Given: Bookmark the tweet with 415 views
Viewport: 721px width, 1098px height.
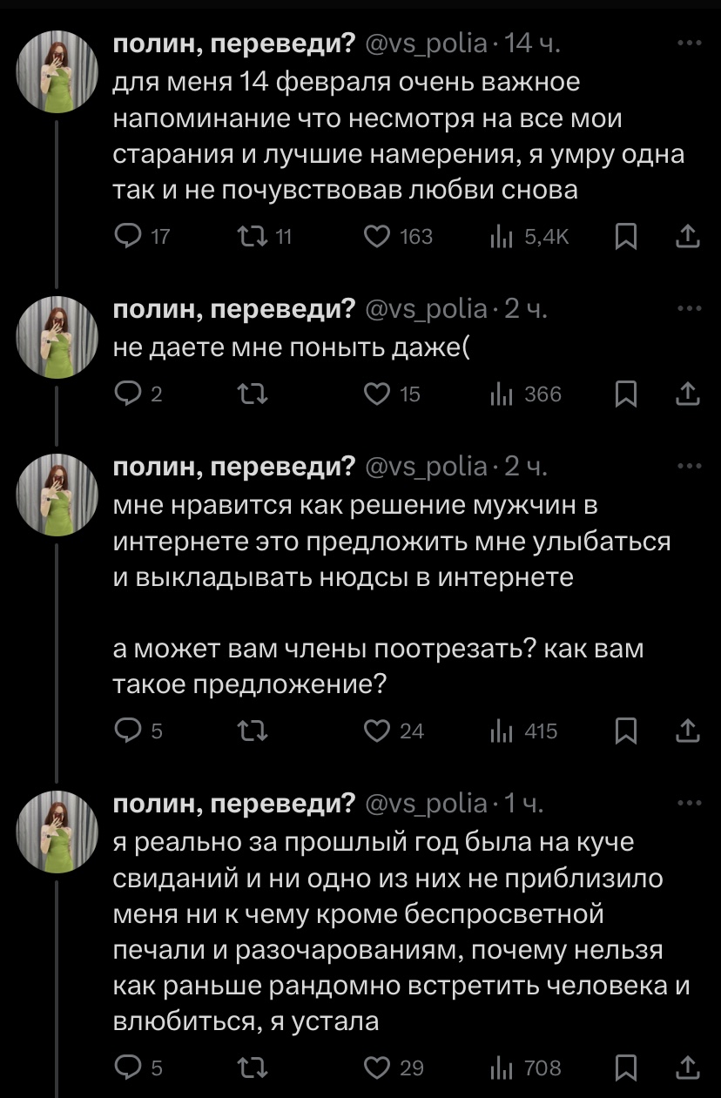Looking at the screenshot, I should 624,730.
